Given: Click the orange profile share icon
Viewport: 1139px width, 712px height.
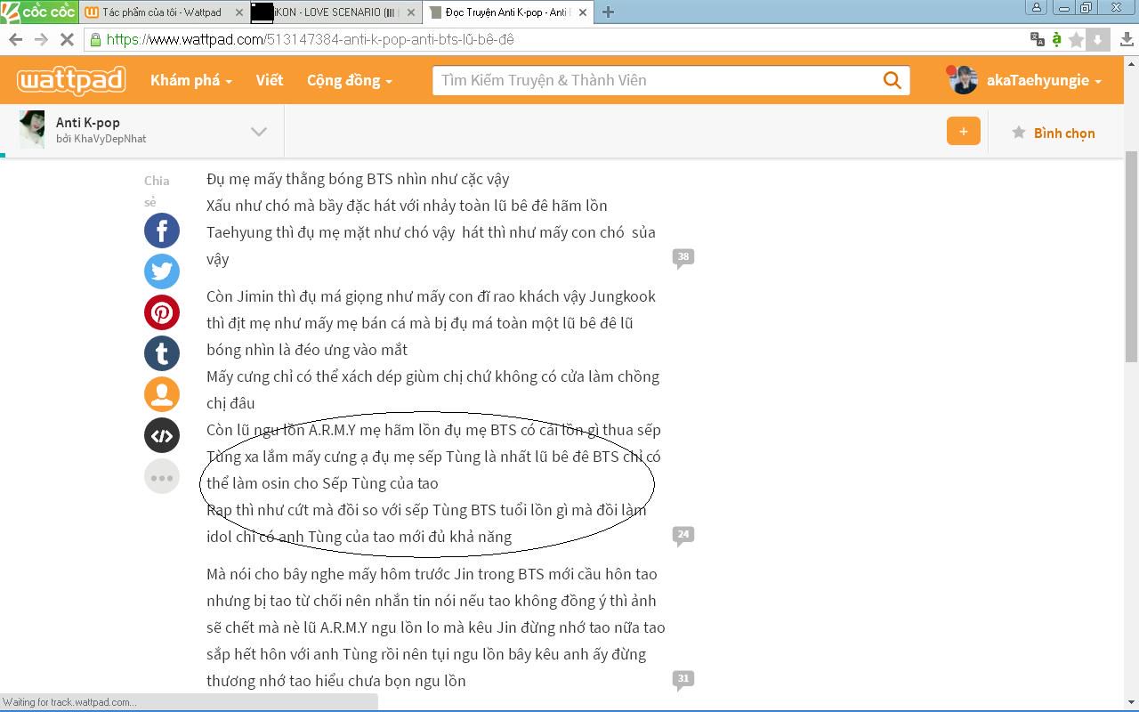Looking at the screenshot, I should pyautogui.click(x=162, y=394).
